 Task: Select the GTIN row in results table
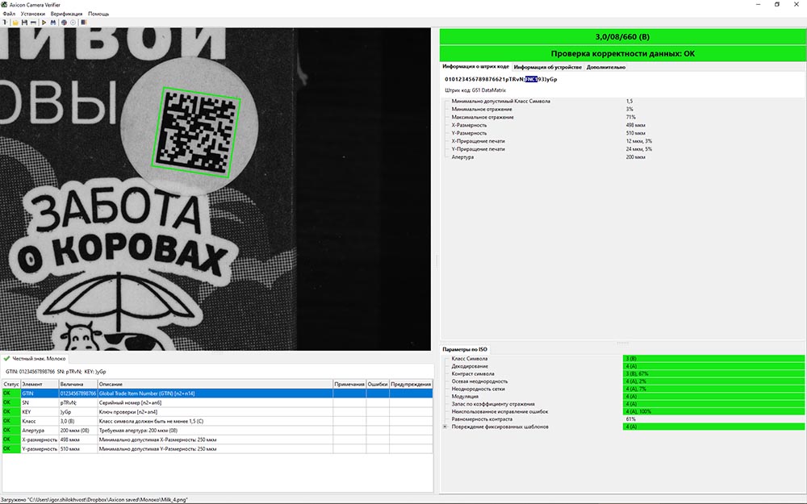tap(216, 394)
